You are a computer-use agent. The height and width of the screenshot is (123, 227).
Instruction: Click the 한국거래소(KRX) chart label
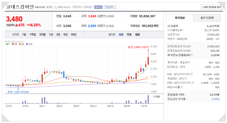tap(14, 42)
